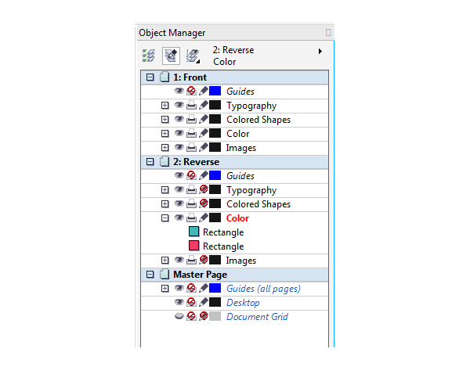The width and height of the screenshot is (470, 374).
Task: Select the Desktop layer name
Action: pos(243,303)
